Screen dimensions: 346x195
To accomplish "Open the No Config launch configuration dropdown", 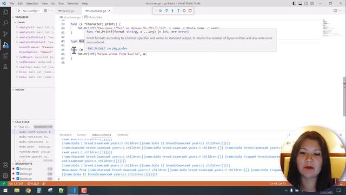I will (31, 11).
